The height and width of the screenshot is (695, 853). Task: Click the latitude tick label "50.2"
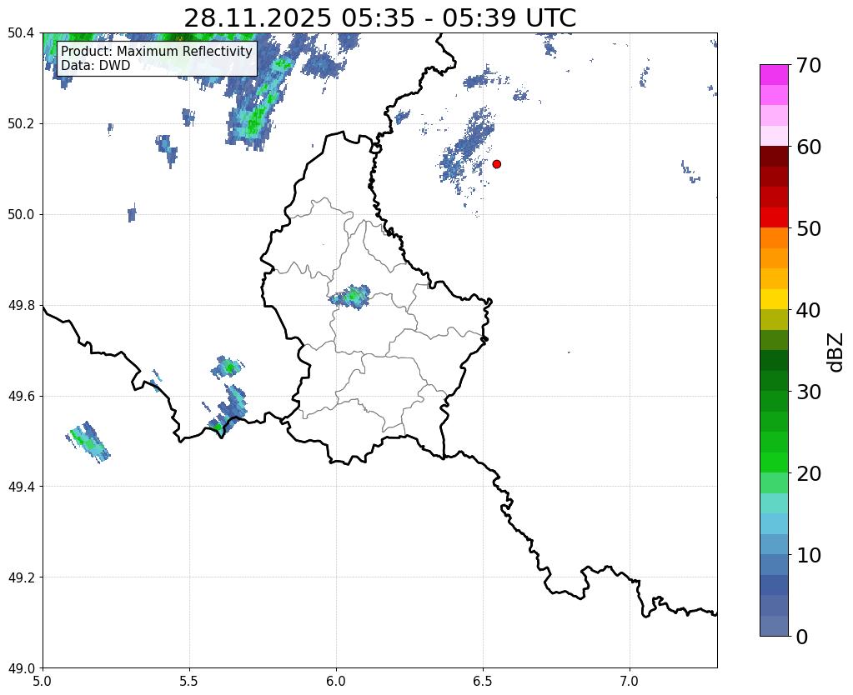pyautogui.click(x=21, y=124)
